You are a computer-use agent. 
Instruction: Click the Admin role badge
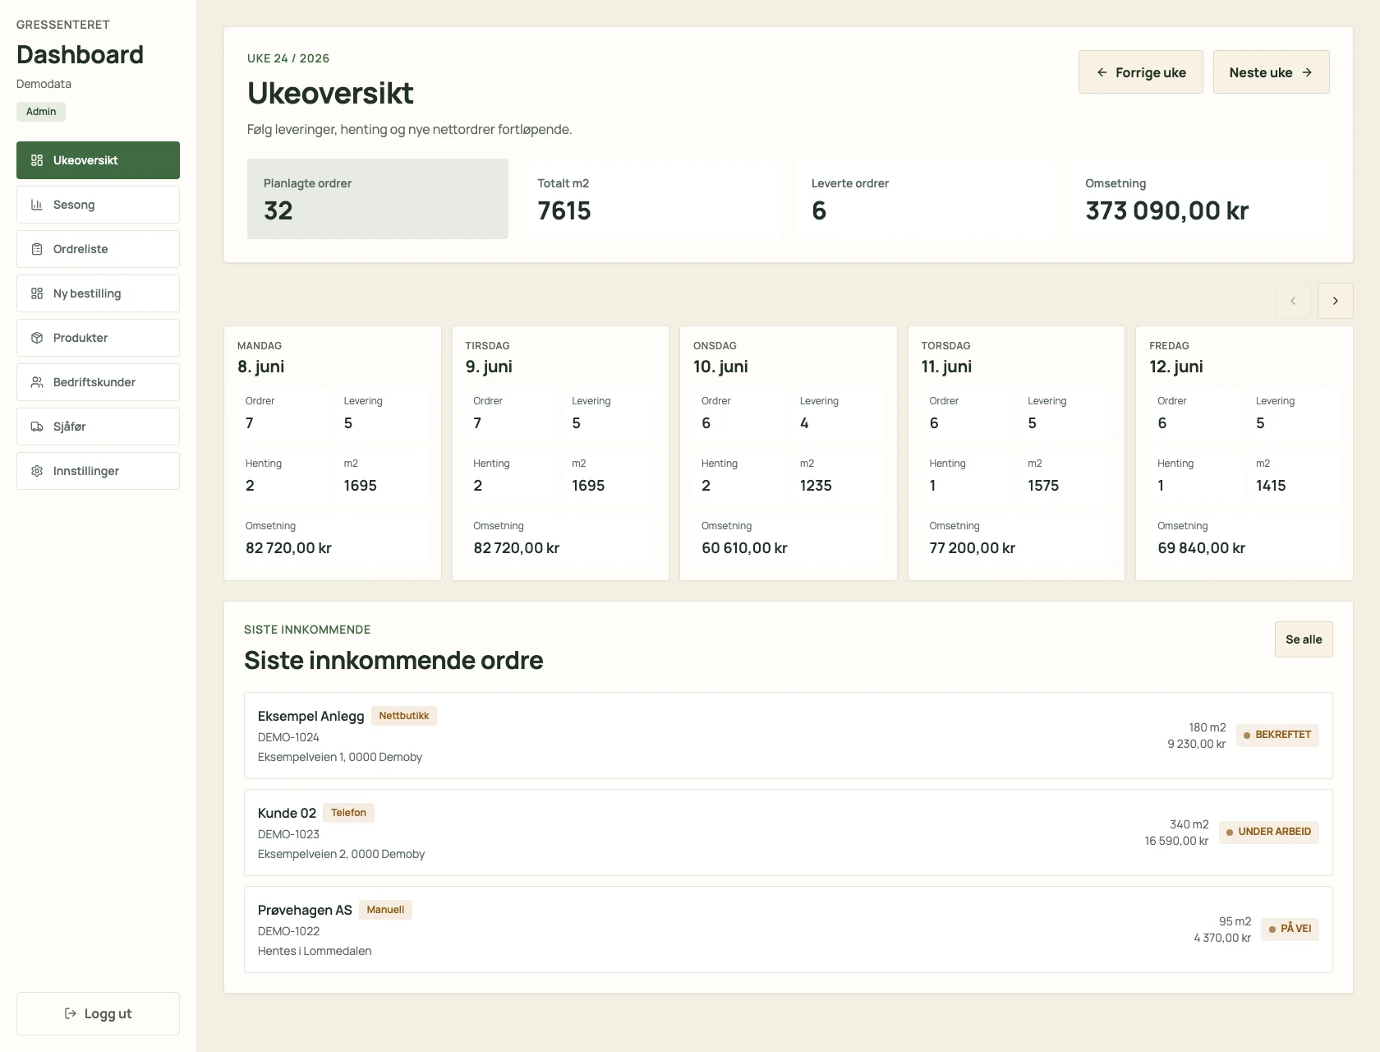pos(41,112)
